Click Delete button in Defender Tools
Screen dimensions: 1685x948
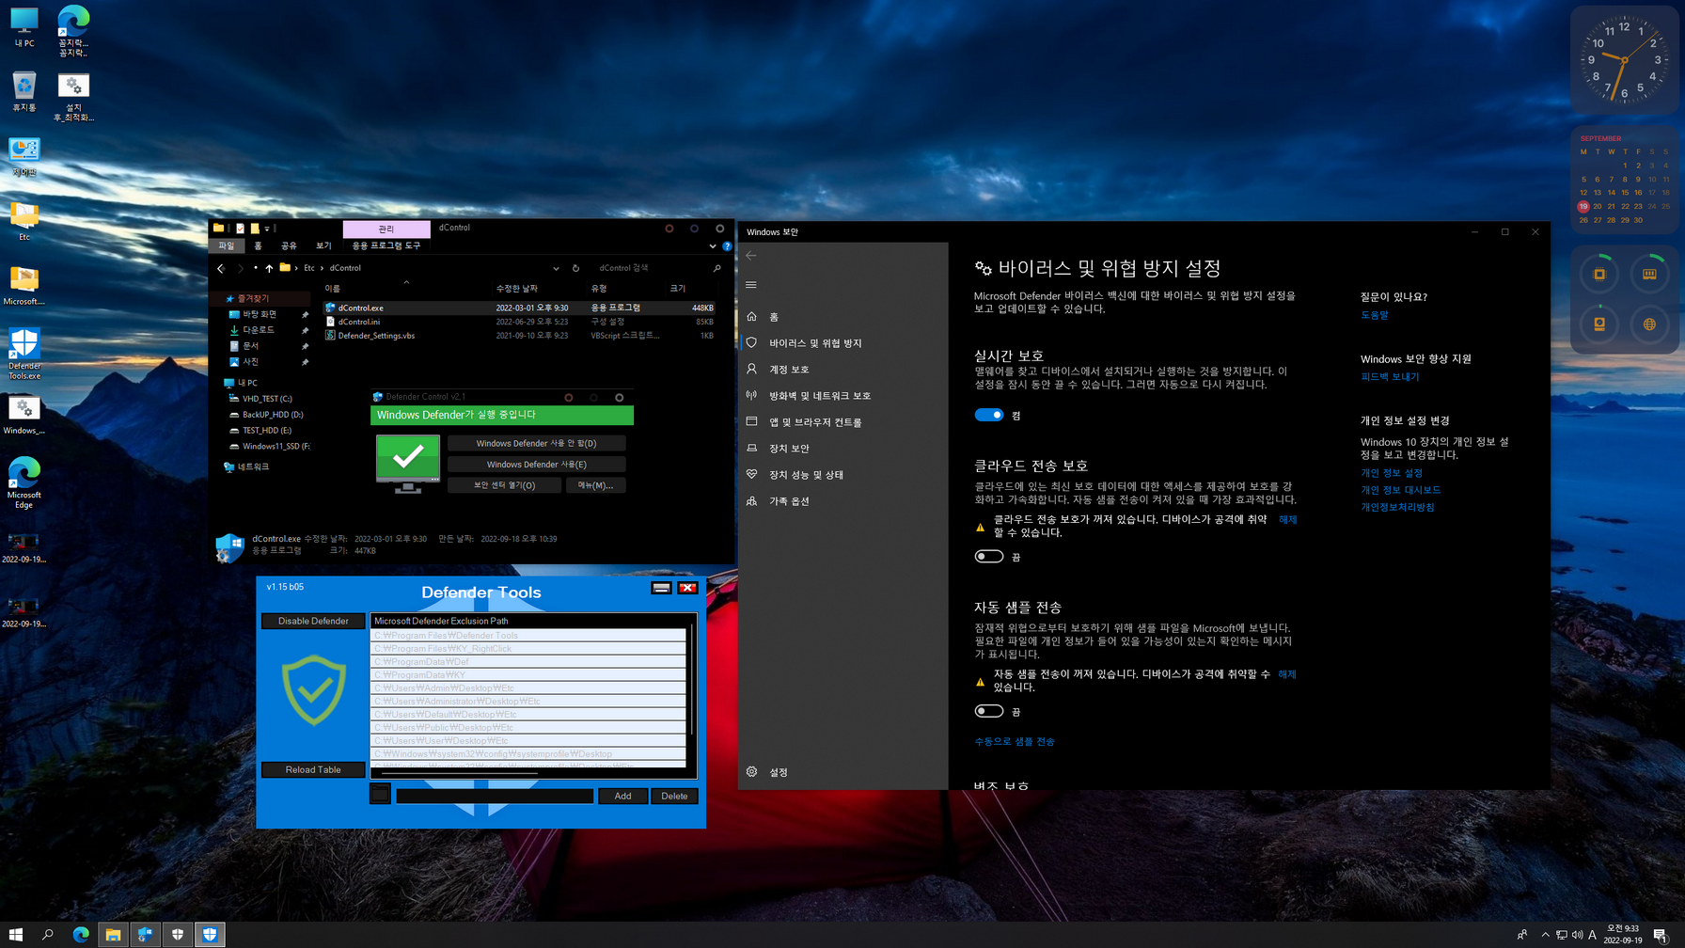point(674,796)
